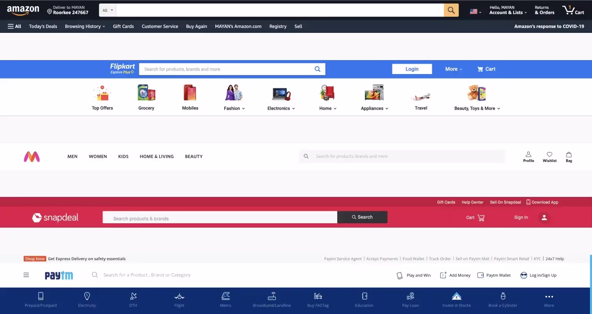Open Amazon Today's Deals
This screenshot has height=314, width=592.
coord(43,26)
